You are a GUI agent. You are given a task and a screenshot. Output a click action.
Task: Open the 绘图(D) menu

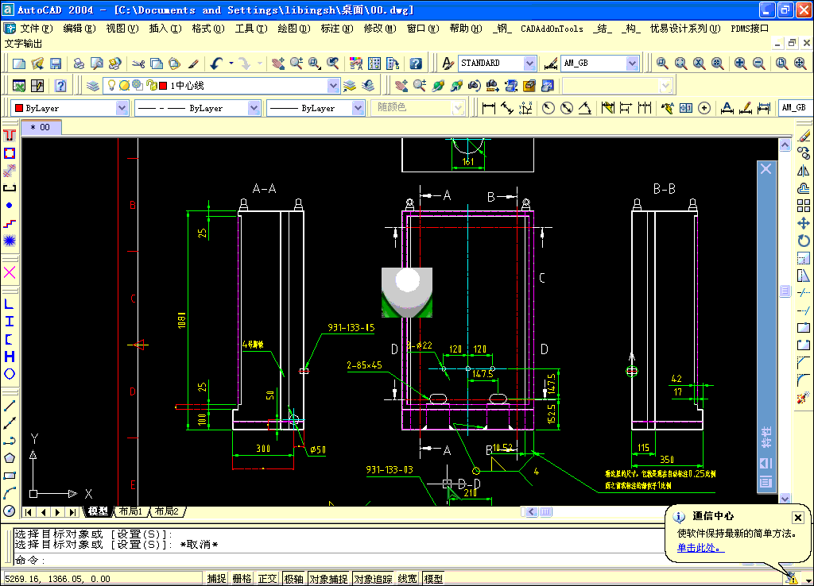tap(294, 29)
